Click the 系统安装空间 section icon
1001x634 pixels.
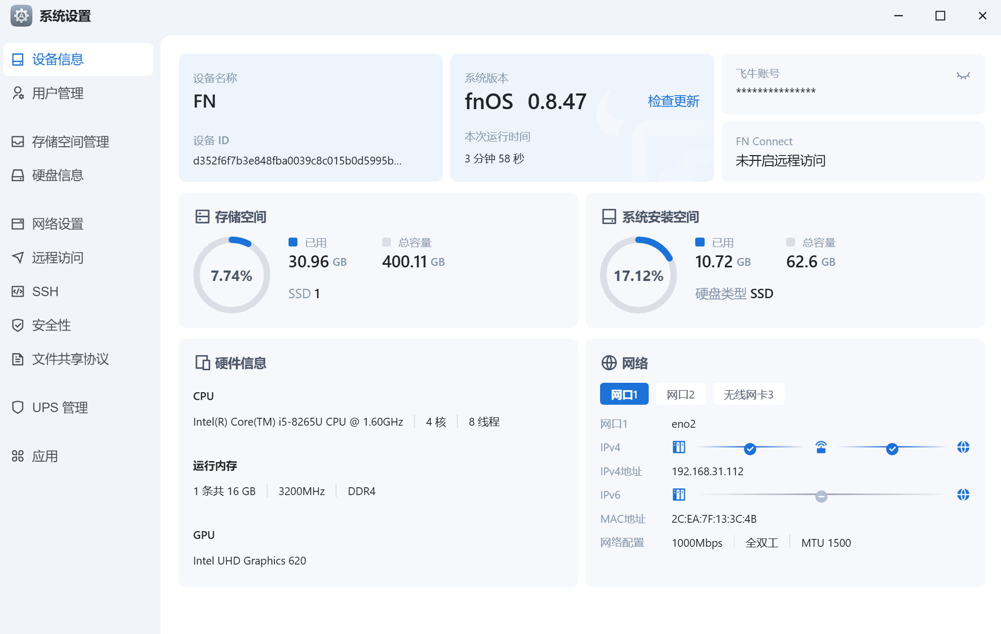pyautogui.click(x=609, y=217)
